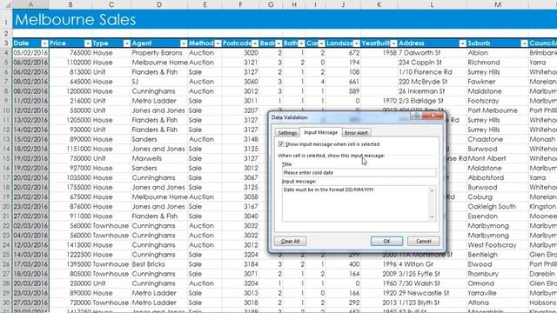
Task: Open the Car column filter dropdown
Action: coord(321,43)
